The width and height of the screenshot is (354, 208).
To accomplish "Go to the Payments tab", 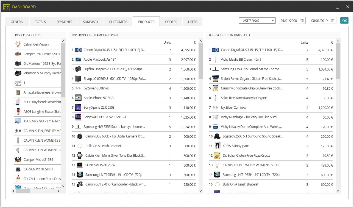I will pos(64,22).
